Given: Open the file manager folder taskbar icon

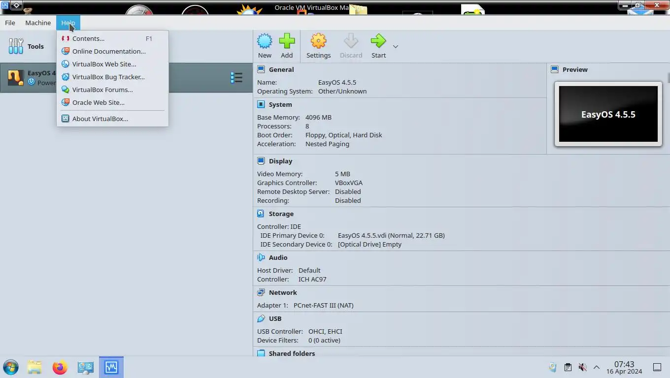Looking at the screenshot, I should click(34, 367).
